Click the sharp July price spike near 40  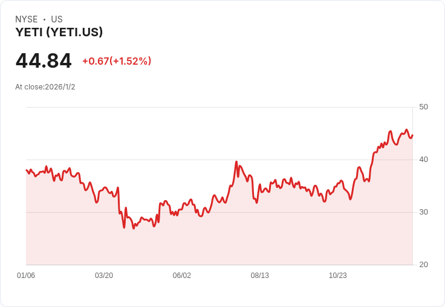point(236,162)
